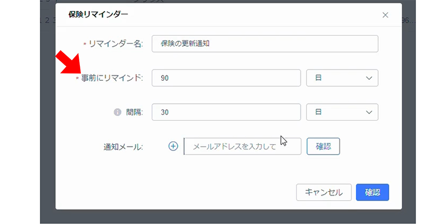The width and height of the screenshot is (448, 224).
Task: Click the chevron arrow in 事前にリマインド unit box
Action: [x=369, y=78]
